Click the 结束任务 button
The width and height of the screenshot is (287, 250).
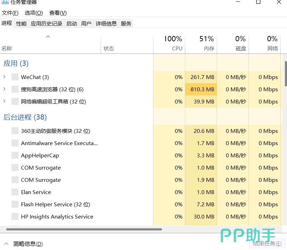[267, 244]
